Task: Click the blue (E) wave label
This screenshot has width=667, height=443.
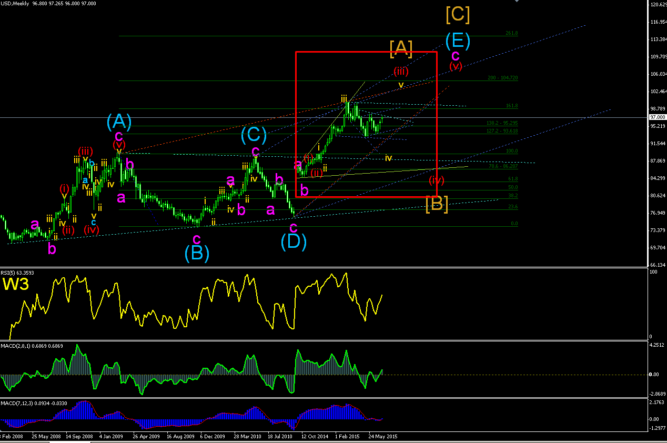Action: (457, 41)
